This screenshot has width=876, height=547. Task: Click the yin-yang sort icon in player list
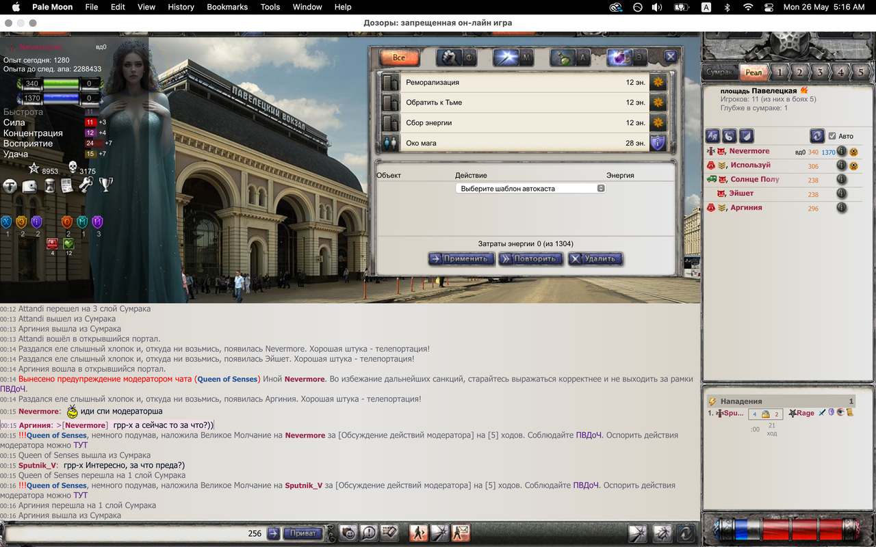730,135
